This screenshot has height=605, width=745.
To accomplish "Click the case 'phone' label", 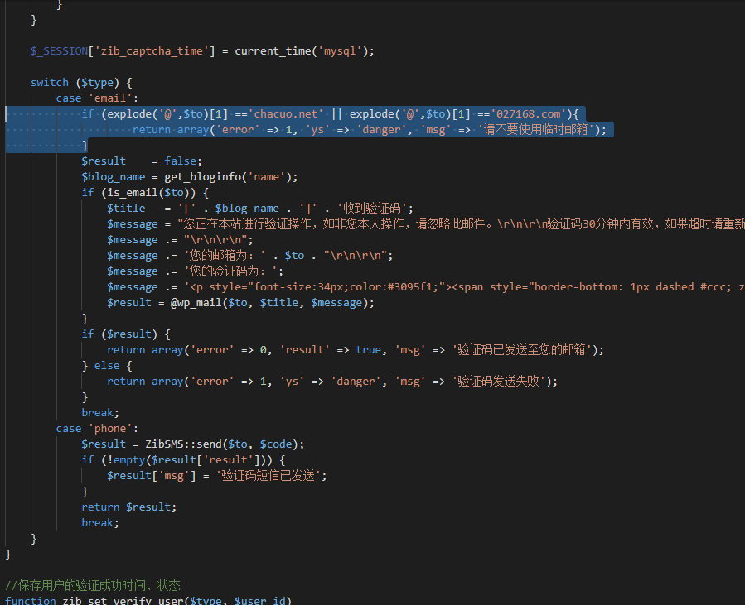I will (92, 428).
